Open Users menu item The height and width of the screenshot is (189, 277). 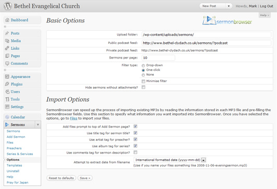click(x=15, y=92)
